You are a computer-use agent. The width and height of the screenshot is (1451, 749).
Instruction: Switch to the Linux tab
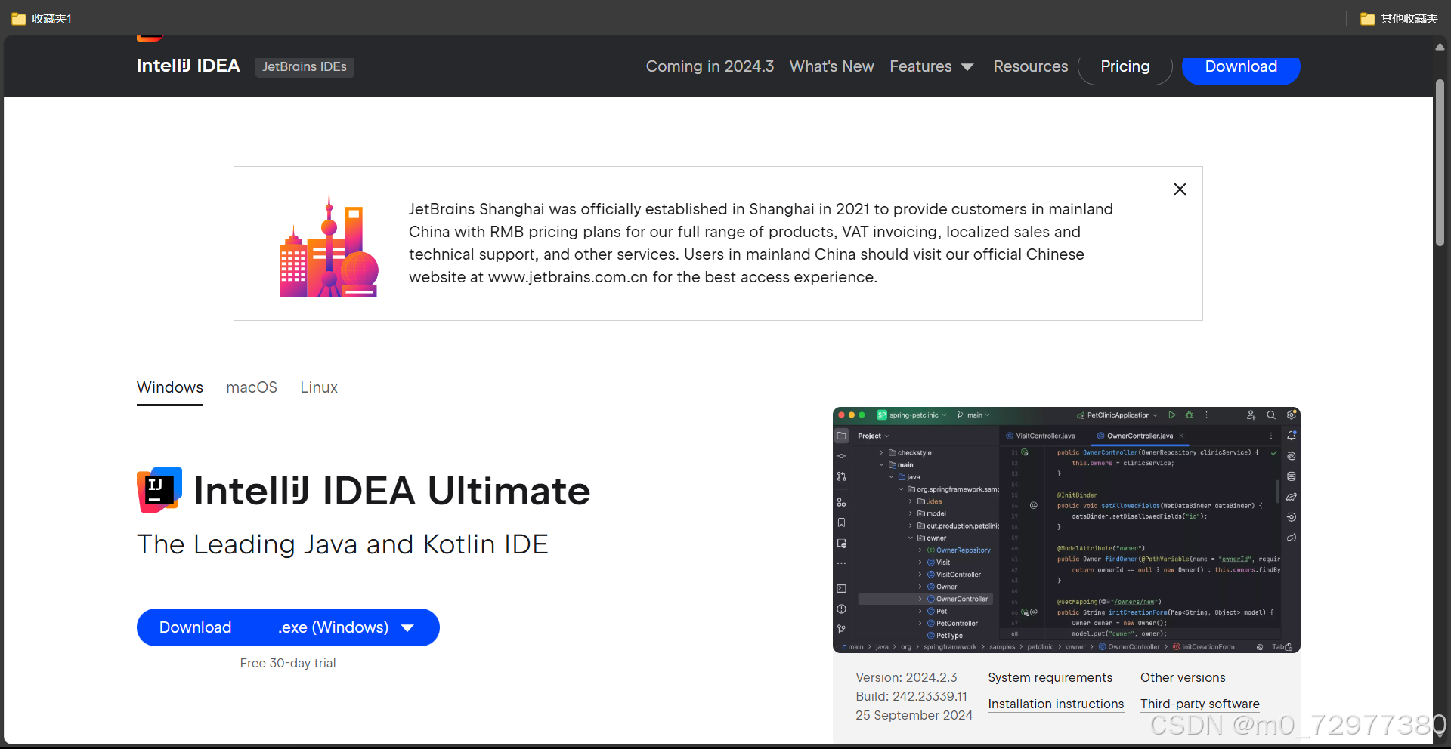(x=319, y=387)
